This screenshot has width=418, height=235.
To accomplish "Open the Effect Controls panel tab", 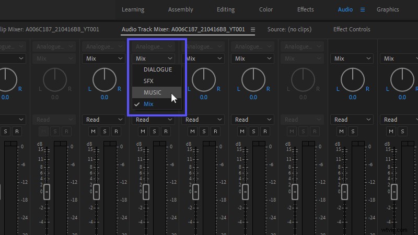I will click(352, 29).
